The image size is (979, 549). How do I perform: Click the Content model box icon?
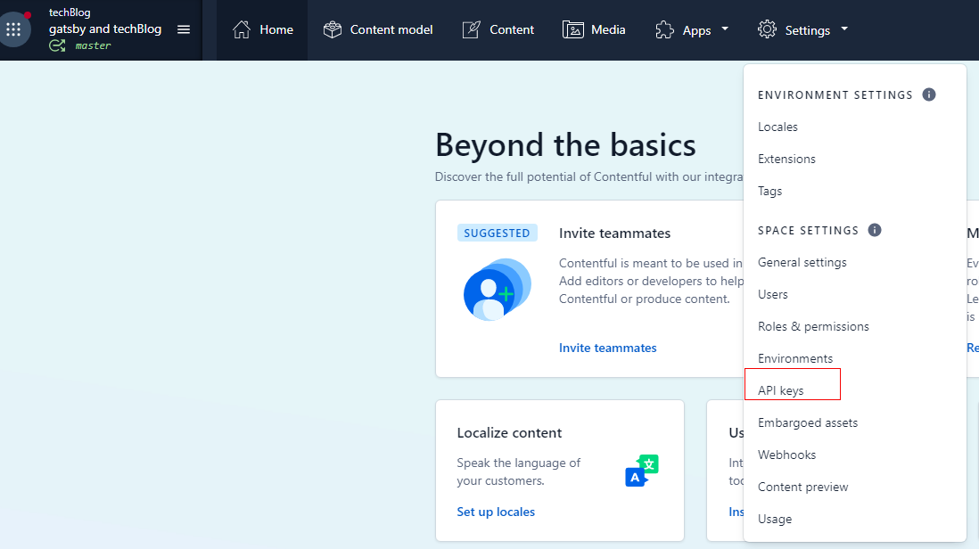[333, 29]
